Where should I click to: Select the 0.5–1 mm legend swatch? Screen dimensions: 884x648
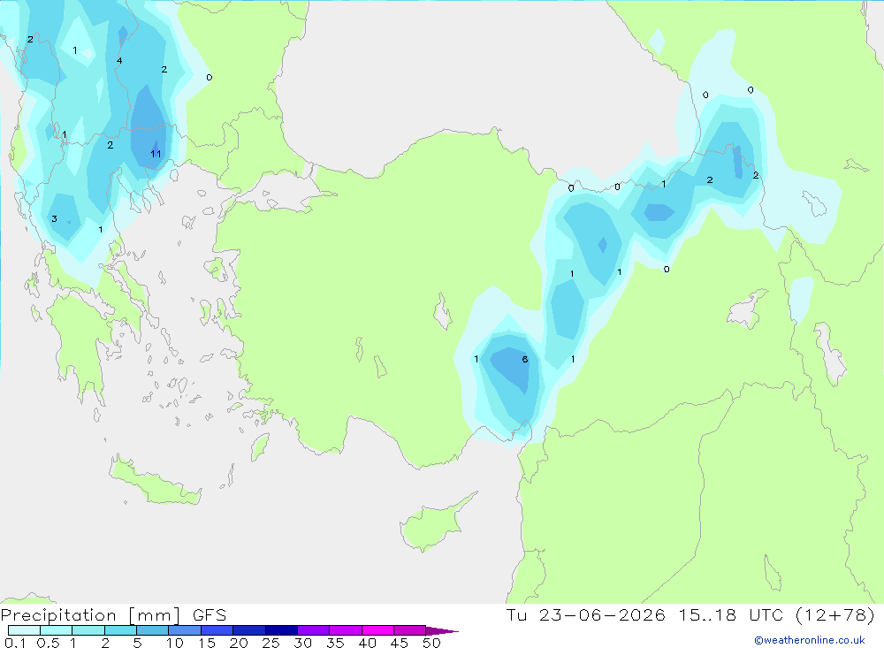click(x=57, y=630)
